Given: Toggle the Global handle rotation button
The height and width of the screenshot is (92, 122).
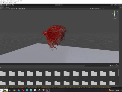Looking at the screenshot, I should (x=8, y=5).
